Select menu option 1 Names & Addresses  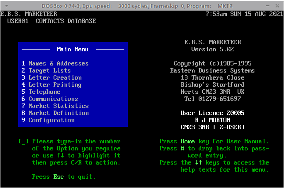[x=55, y=63]
